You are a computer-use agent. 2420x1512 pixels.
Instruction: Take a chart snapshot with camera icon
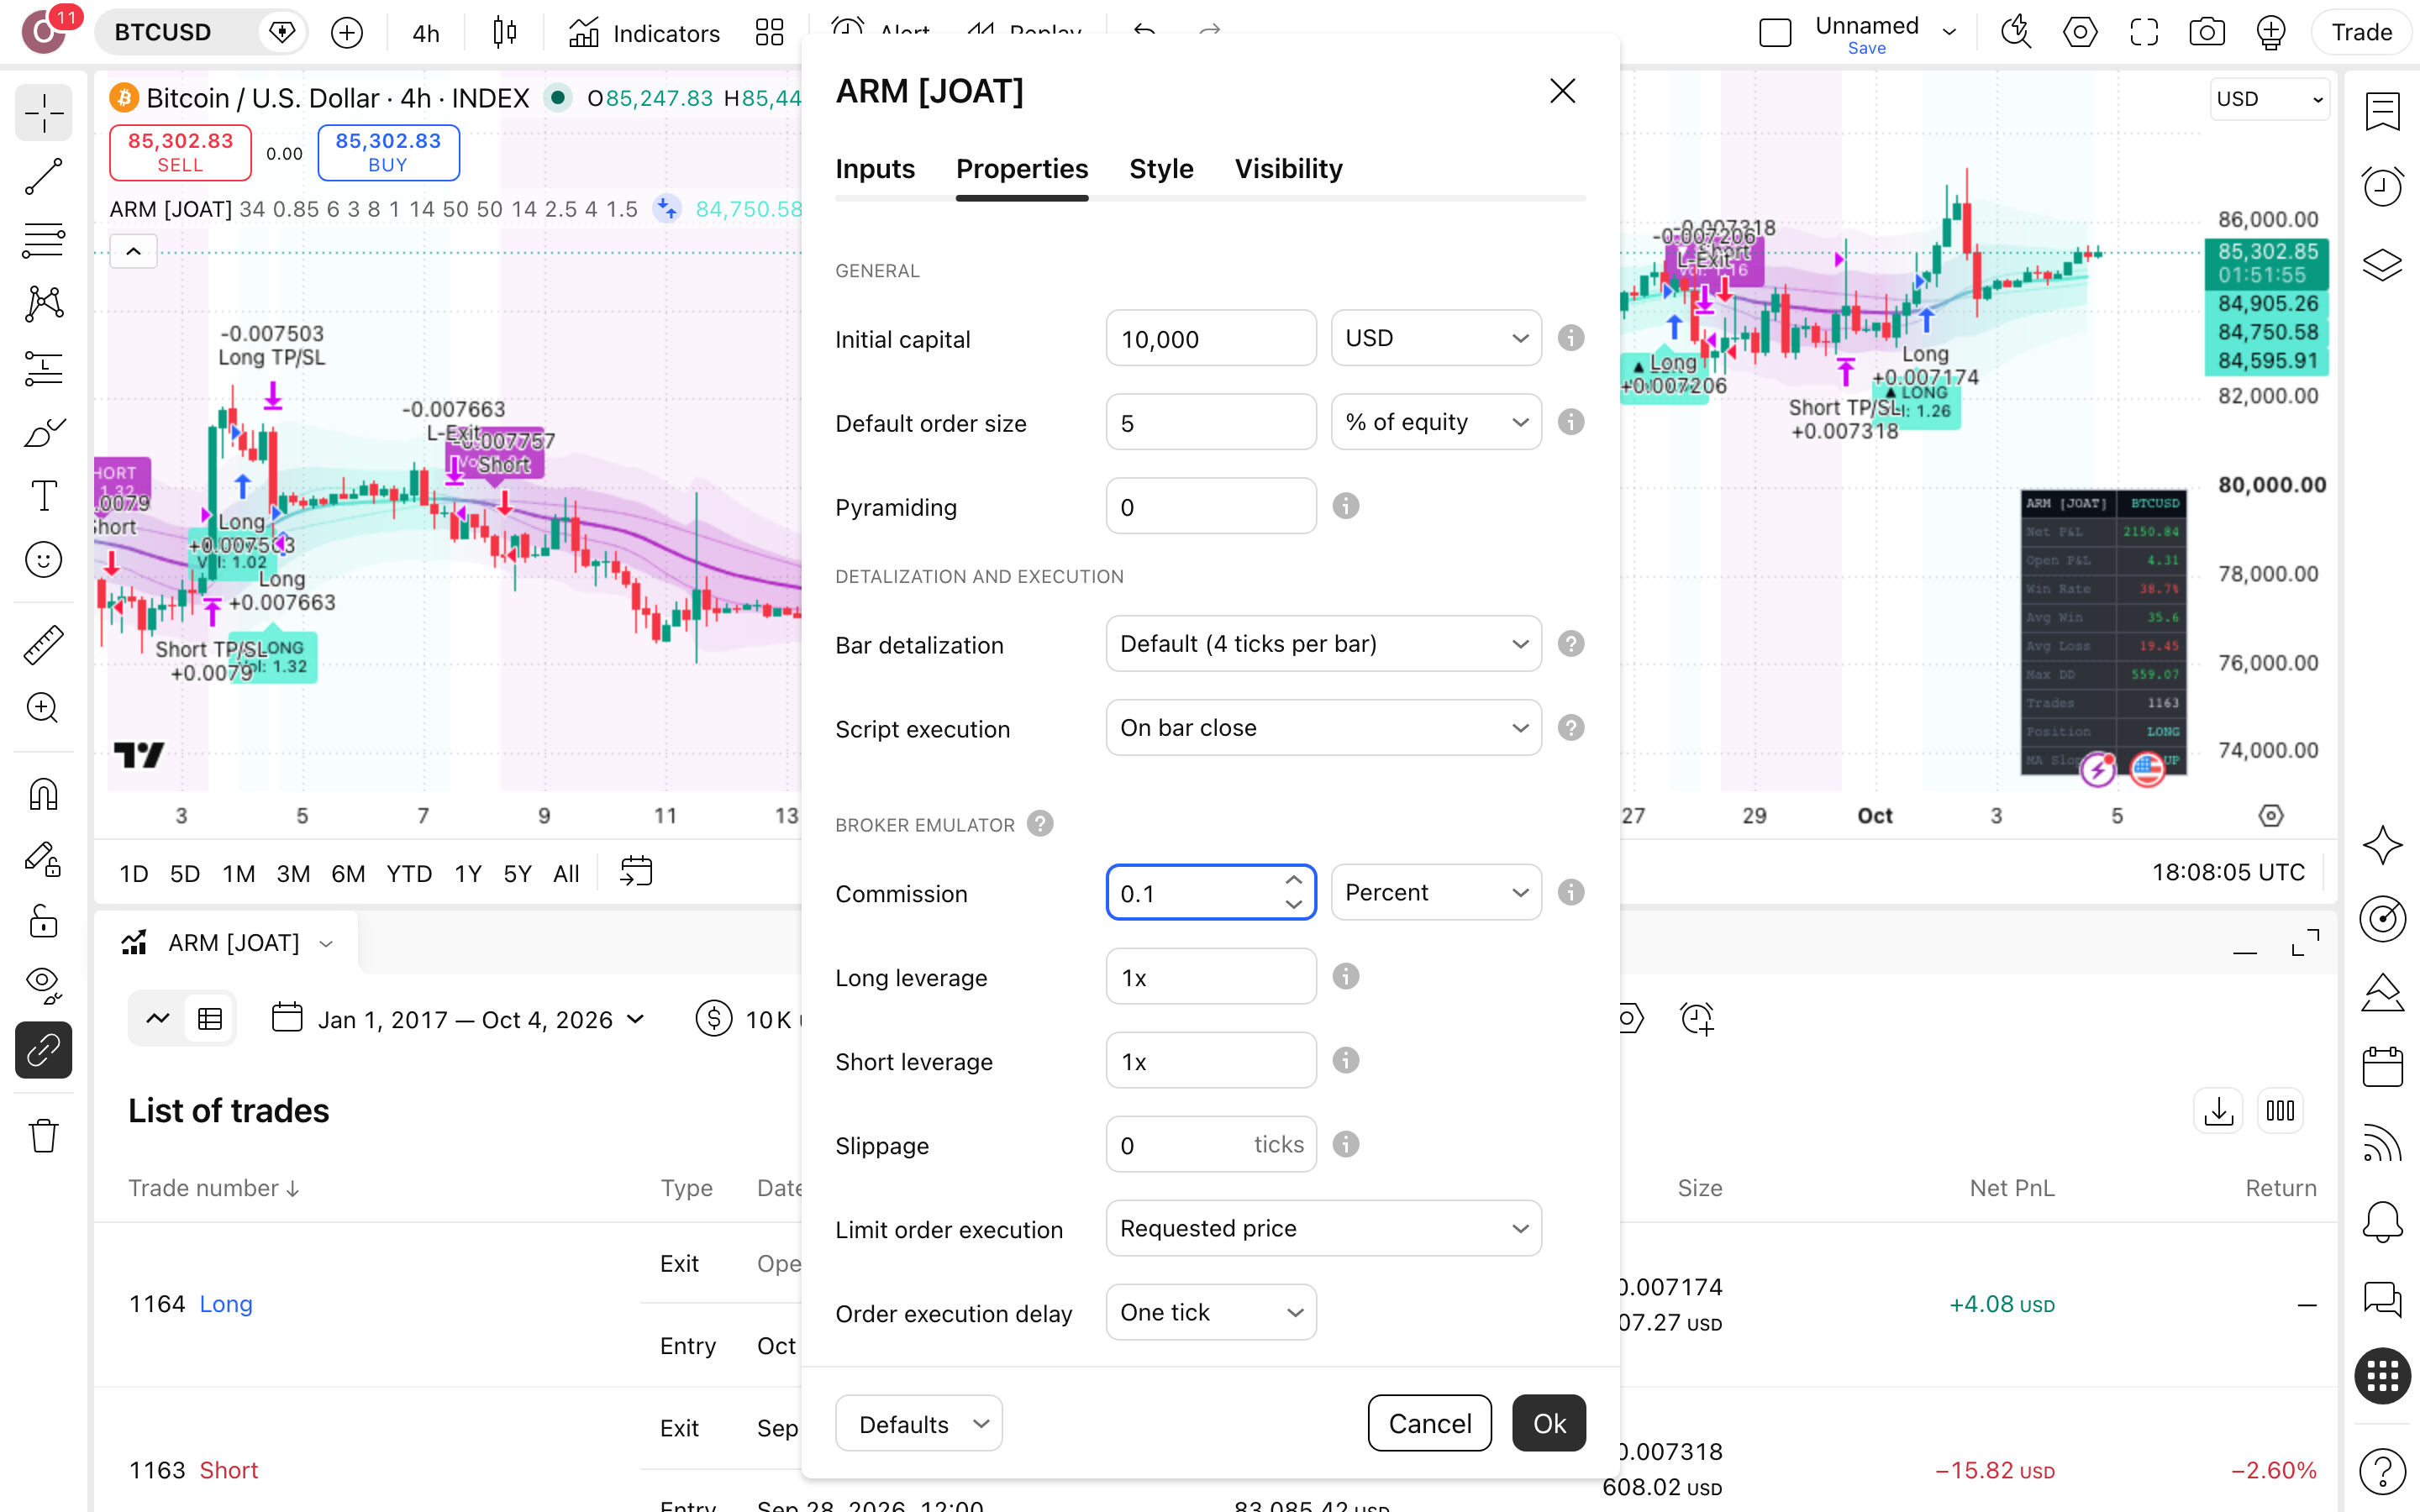[x=2207, y=33]
